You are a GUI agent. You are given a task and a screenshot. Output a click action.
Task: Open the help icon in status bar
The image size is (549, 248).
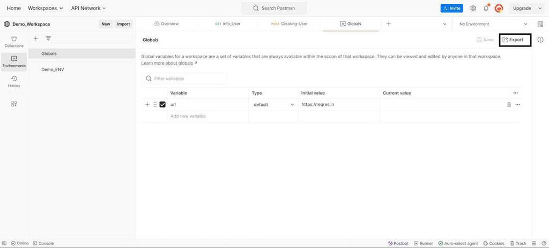pos(544,244)
